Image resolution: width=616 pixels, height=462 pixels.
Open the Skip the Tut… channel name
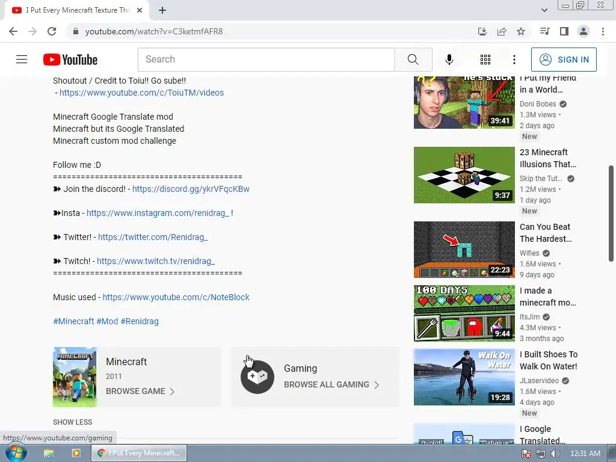tap(541, 178)
